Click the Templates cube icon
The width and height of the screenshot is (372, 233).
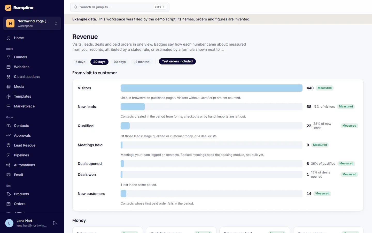(x=9, y=96)
